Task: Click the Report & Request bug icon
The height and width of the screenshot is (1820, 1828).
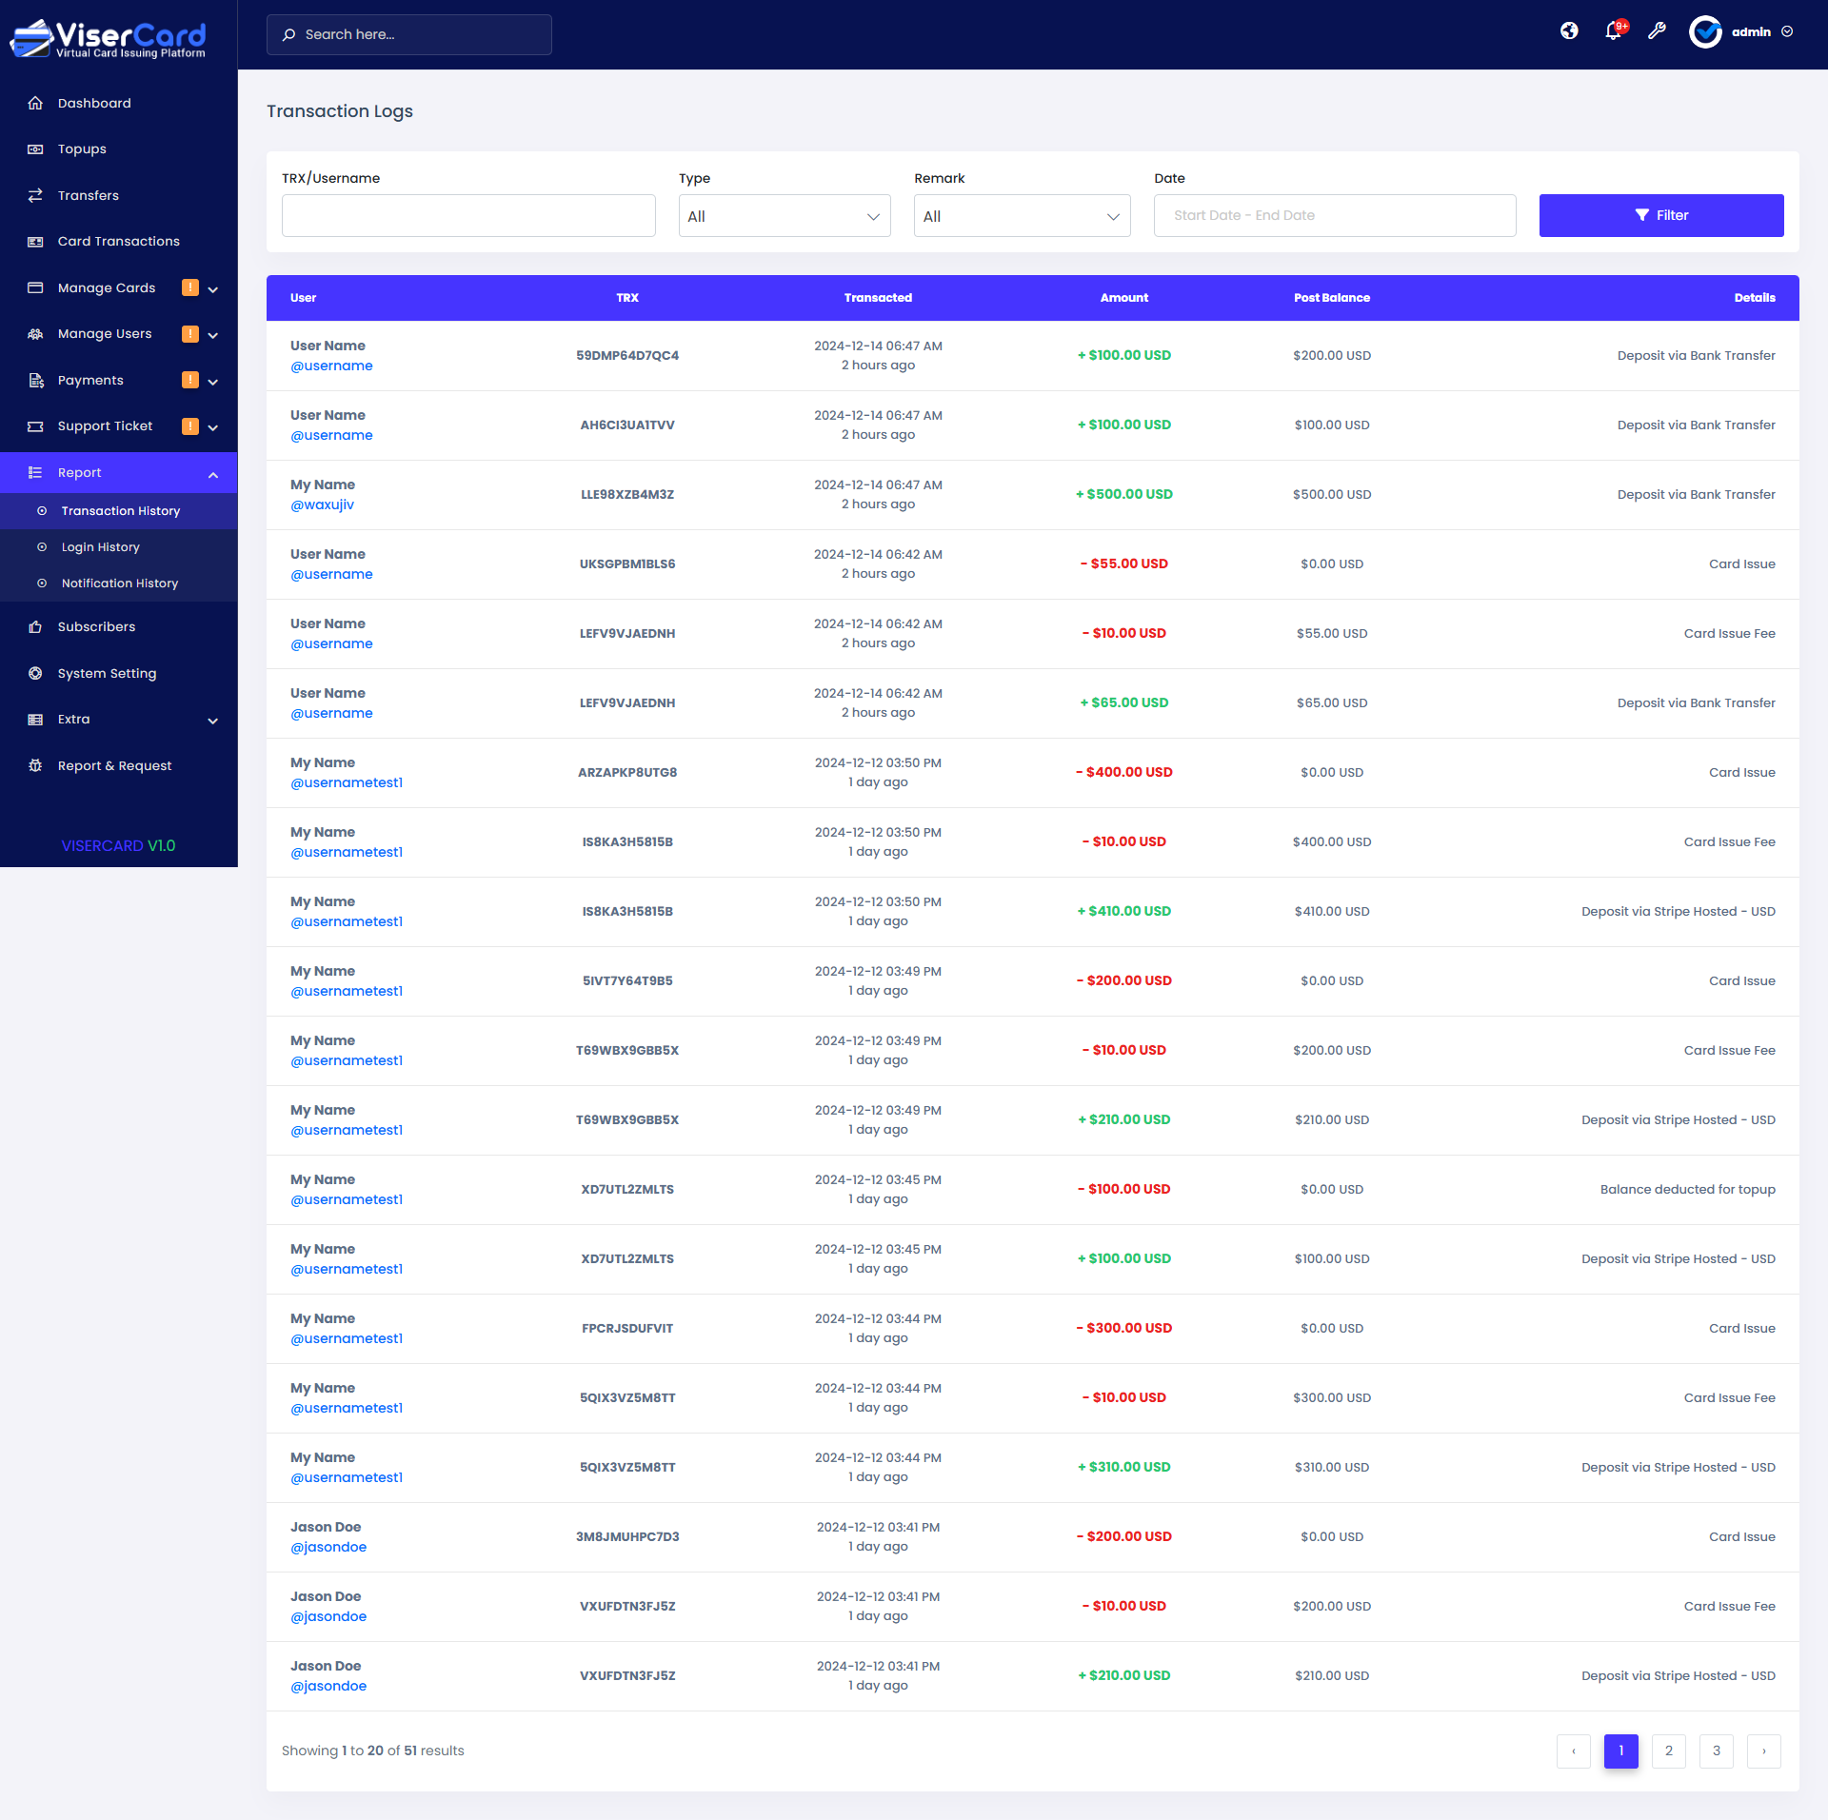Action: coord(35,765)
